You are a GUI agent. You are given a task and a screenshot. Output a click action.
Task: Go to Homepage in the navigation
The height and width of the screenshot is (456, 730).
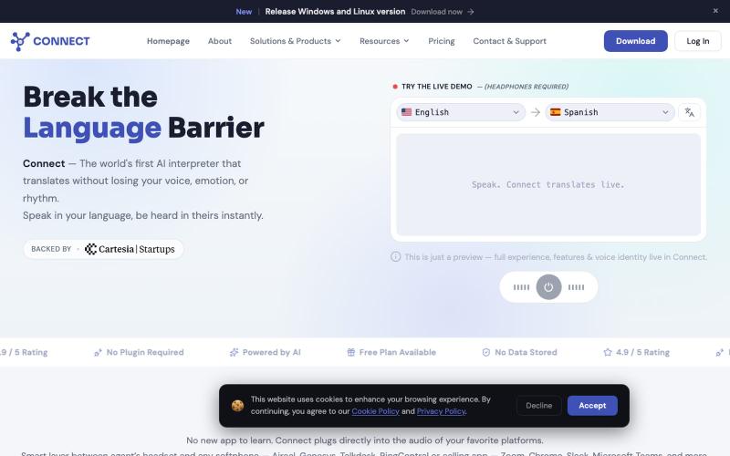pyautogui.click(x=168, y=41)
